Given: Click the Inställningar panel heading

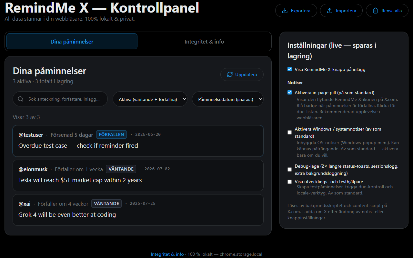Looking at the screenshot, I should click(x=332, y=51).
